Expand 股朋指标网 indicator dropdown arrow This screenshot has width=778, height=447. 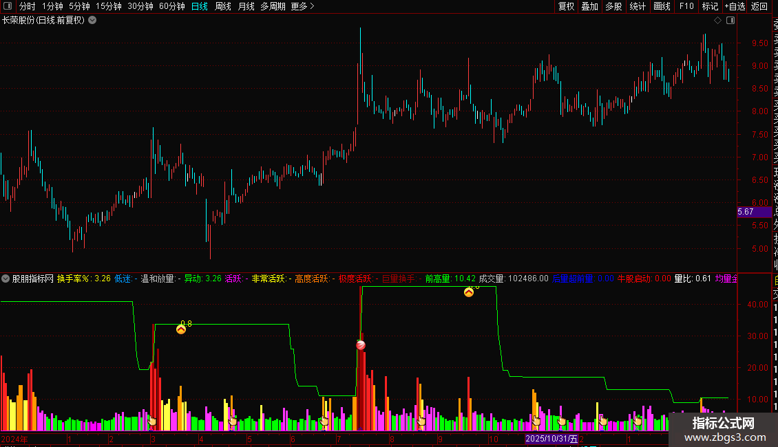pyautogui.click(x=6, y=279)
